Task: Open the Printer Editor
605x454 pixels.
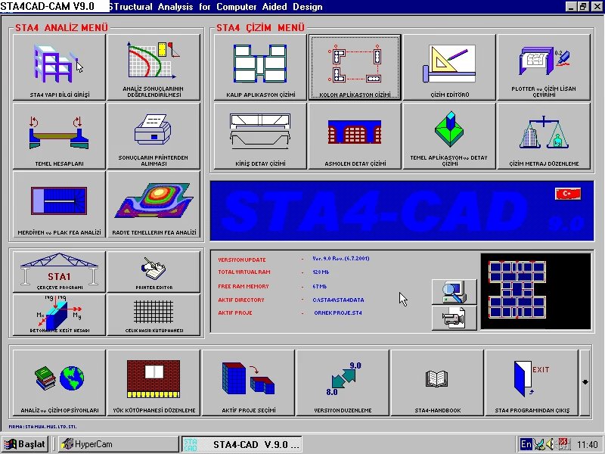Action: click(154, 272)
